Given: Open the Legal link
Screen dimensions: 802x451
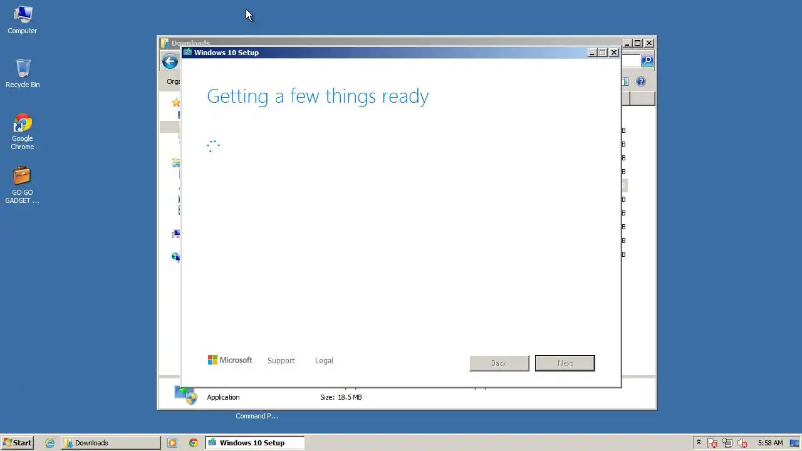Looking at the screenshot, I should (324, 361).
